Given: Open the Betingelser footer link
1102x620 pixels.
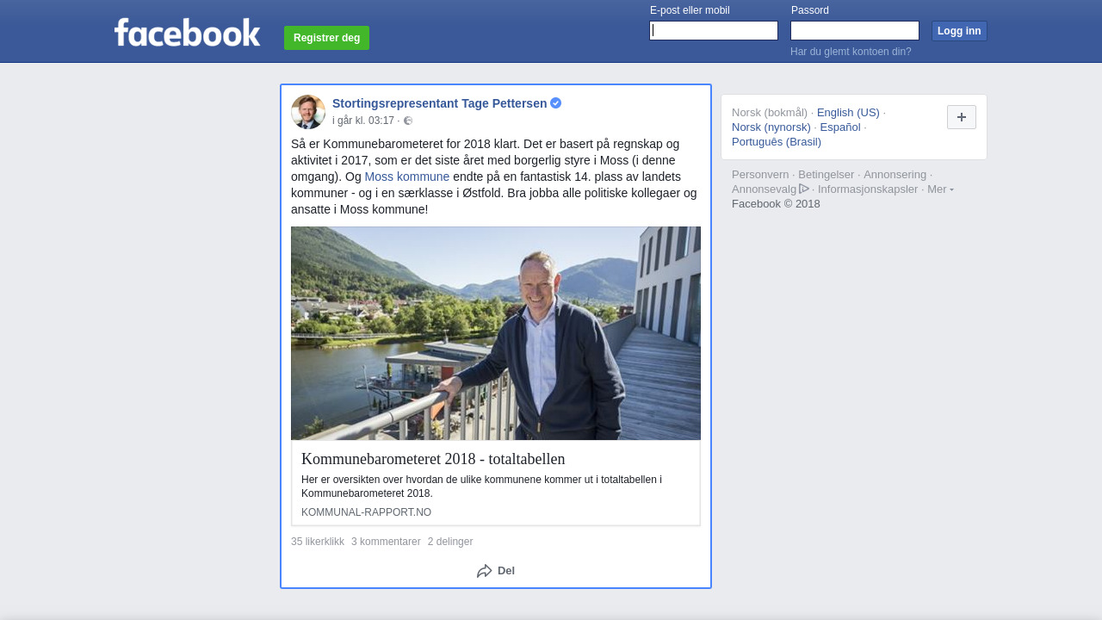Looking at the screenshot, I should [826, 175].
